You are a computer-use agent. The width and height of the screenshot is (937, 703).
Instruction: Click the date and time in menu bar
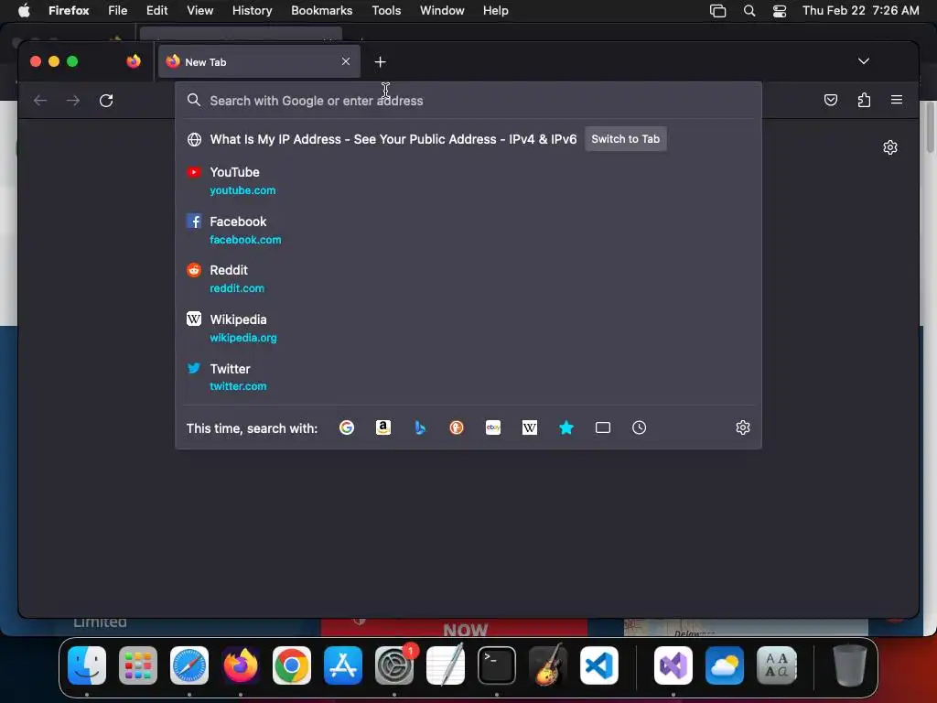point(860,10)
